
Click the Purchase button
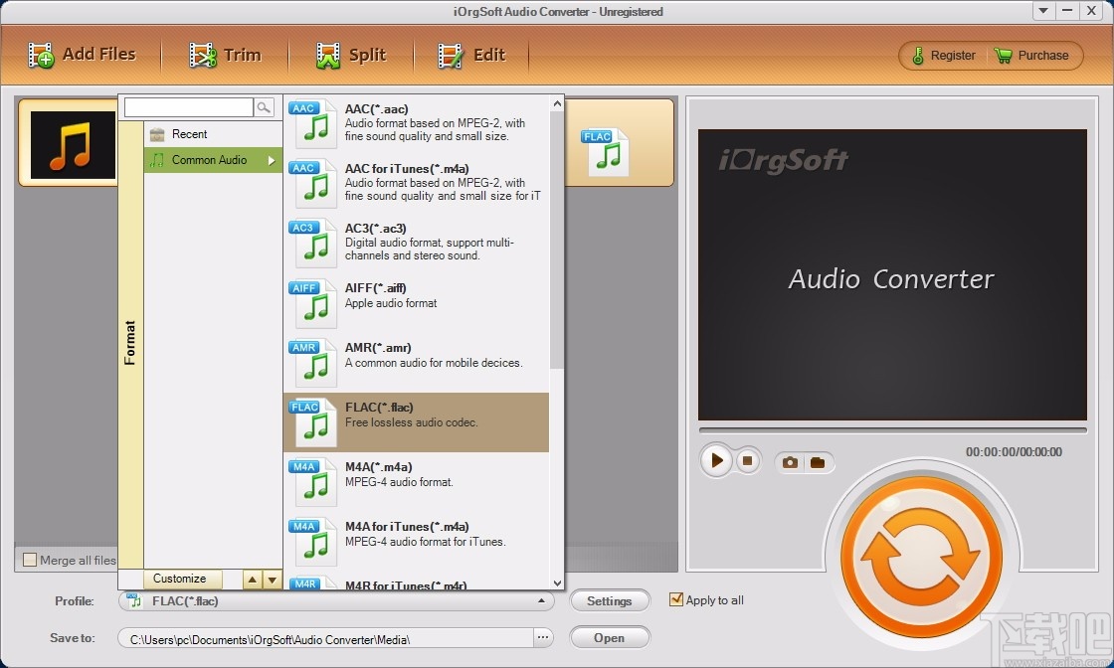[1034, 55]
